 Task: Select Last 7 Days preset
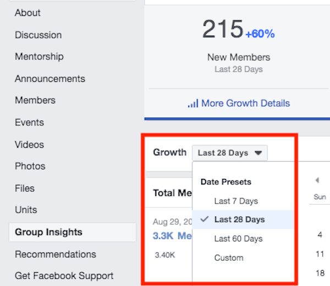236,201
